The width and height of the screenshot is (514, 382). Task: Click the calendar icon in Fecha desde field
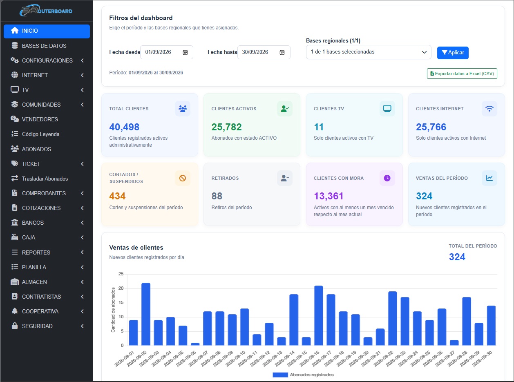pos(185,52)
